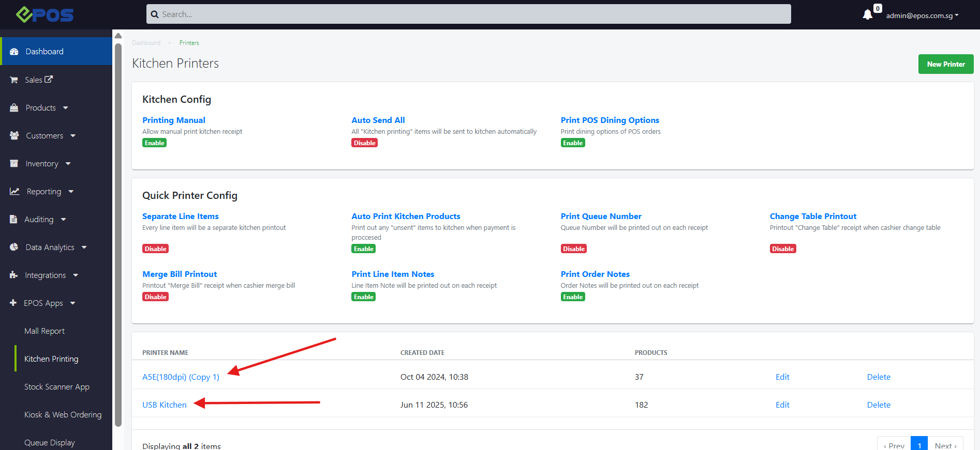980x450 pixels.
Task: Click the notification bell icon
Action: [x=867, y=14]
